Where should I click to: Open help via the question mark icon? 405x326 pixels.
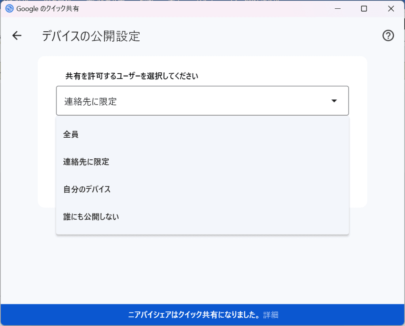pyautogui.click(x=388, y=36)
